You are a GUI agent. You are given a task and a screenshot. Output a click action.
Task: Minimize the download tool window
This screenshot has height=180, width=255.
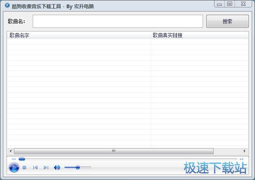click(x=220, y=4)
